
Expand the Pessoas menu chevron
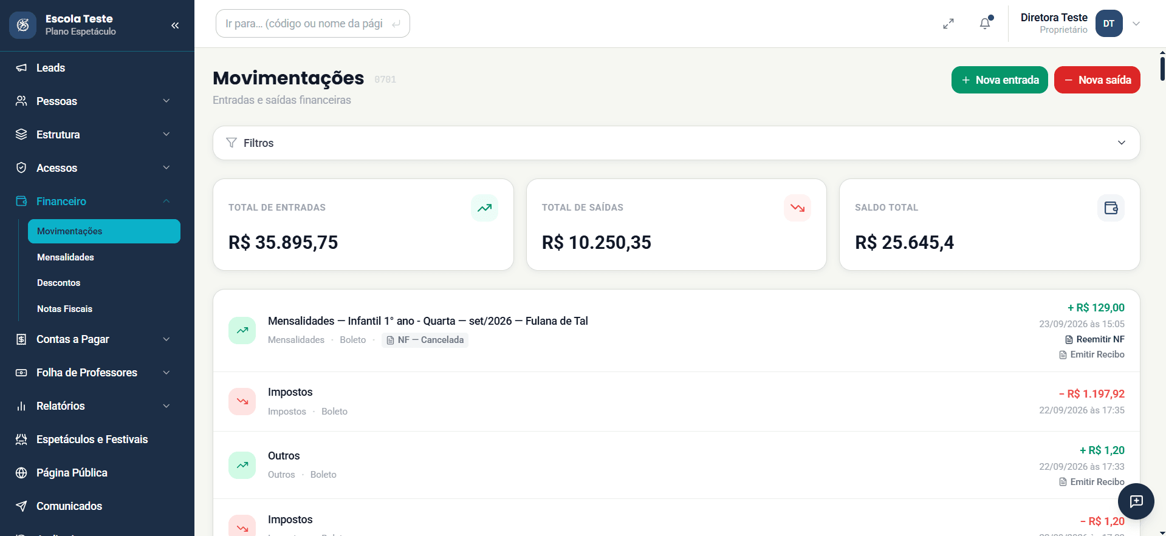point(166,101)
